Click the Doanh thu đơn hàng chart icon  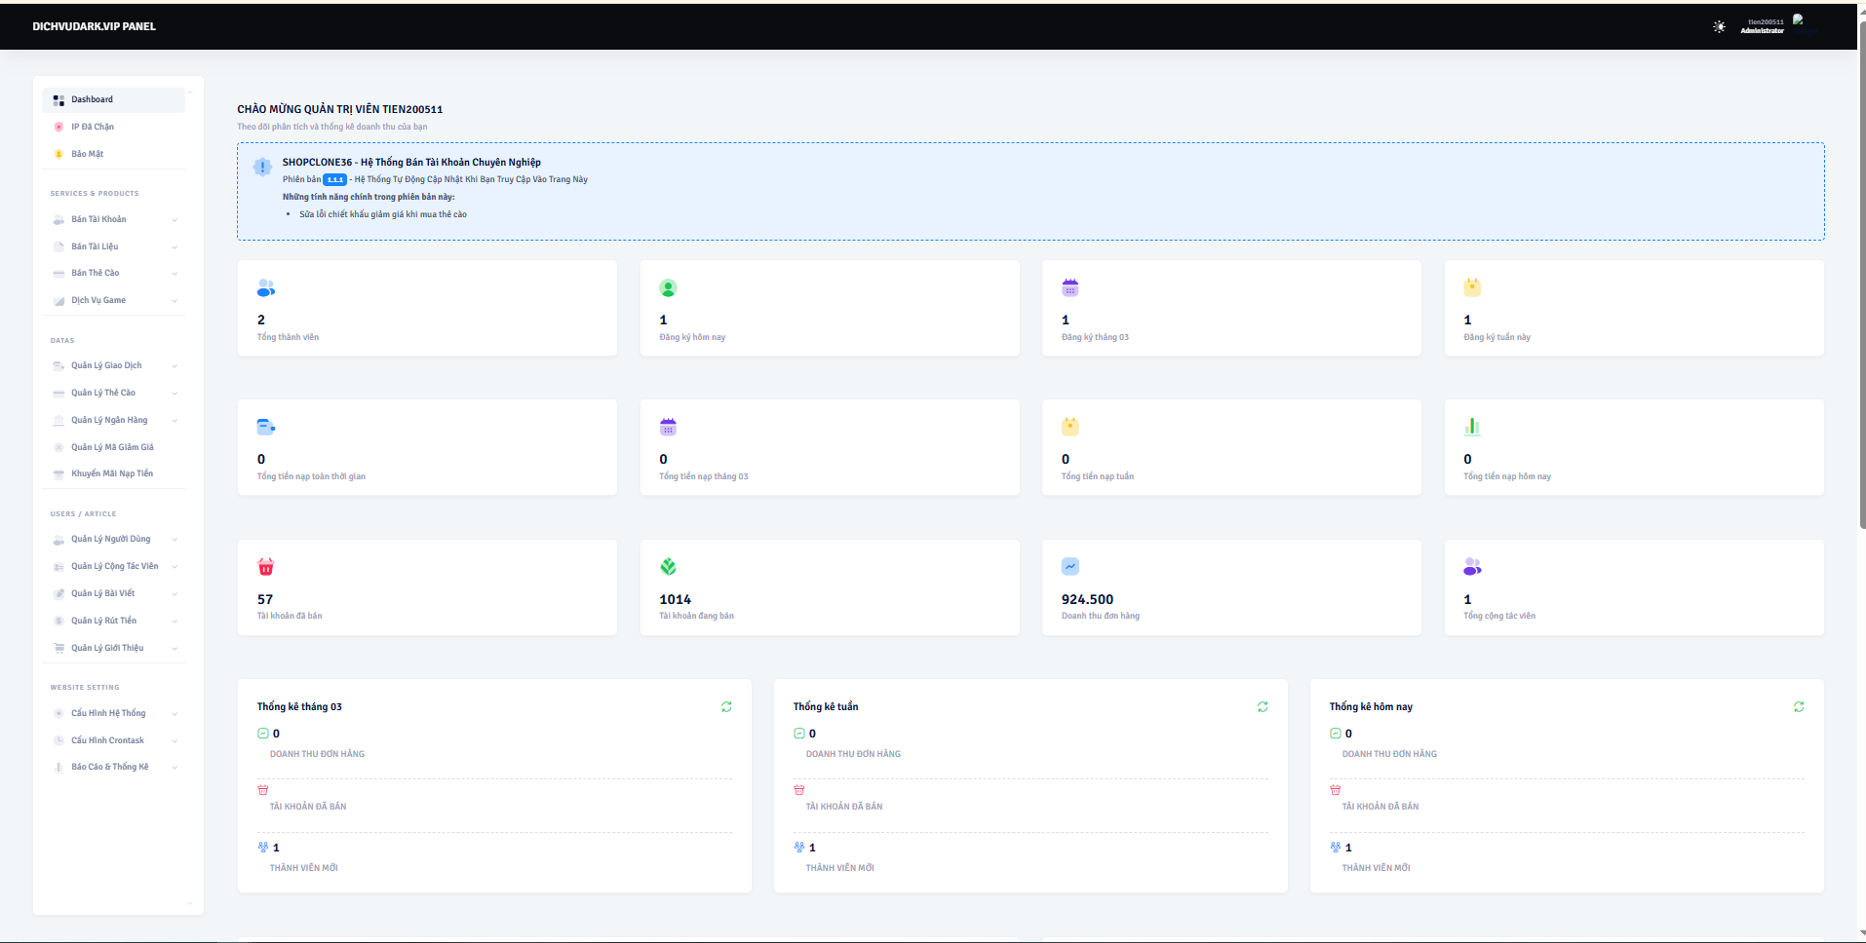coord(1070,567)
